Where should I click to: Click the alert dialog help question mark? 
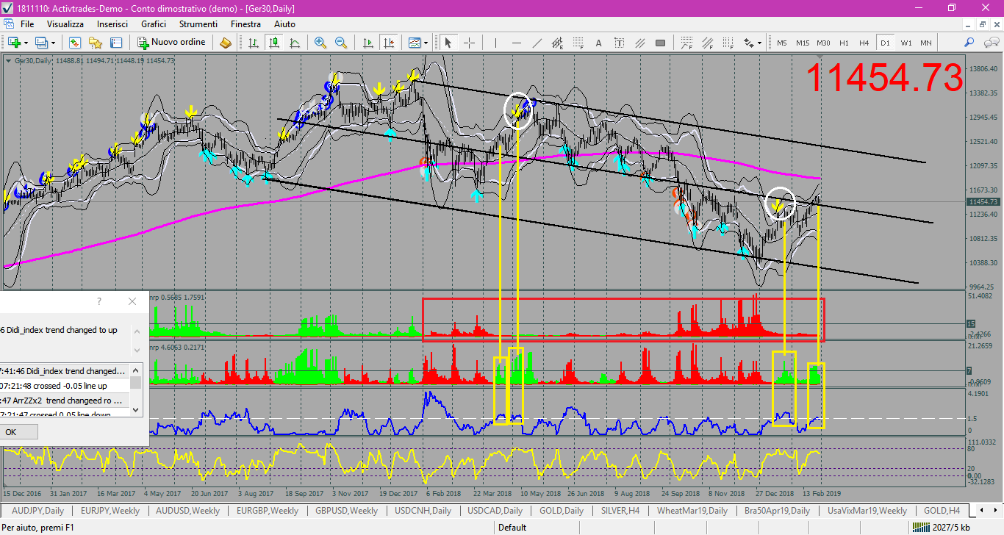(x=99, y=301)
